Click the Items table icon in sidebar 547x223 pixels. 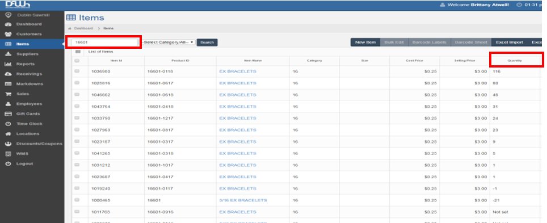(x=9, y=44)
